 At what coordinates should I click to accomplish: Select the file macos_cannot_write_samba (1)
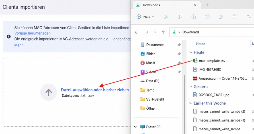(222, 120)
